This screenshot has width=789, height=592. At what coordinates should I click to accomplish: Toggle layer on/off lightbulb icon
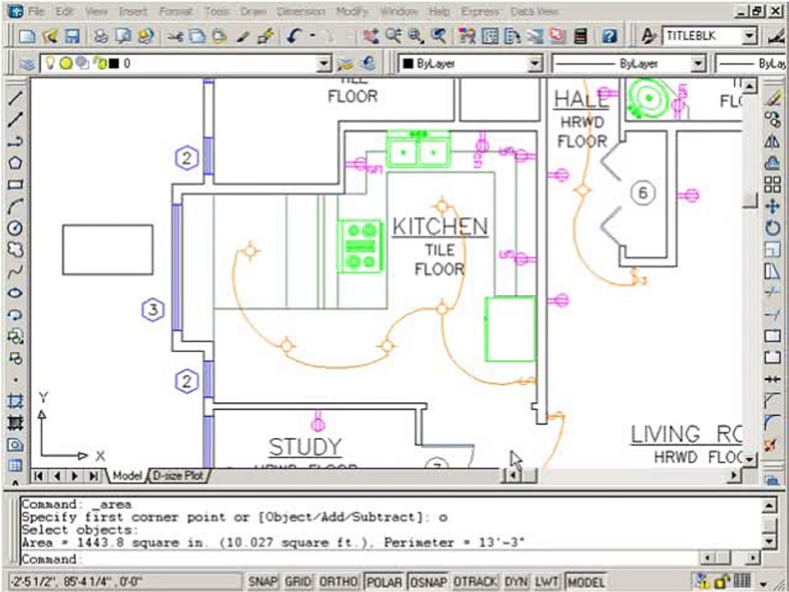click(50, 63)
